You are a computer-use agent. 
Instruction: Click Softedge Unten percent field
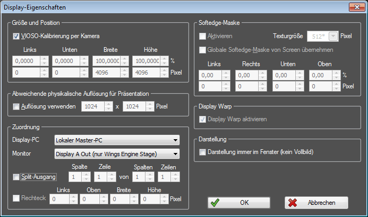click(x=284, y=75)
